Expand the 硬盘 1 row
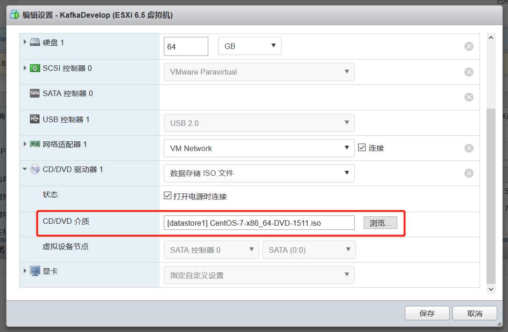The image size is (508, 332). (25, 42)
